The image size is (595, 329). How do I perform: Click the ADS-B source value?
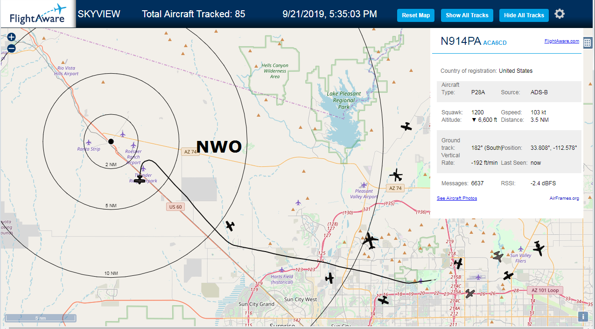539,92
